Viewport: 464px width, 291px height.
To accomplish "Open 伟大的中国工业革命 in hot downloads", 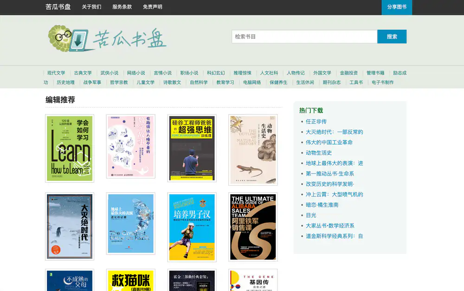I will pyautogui.click(x=329, y=142).
